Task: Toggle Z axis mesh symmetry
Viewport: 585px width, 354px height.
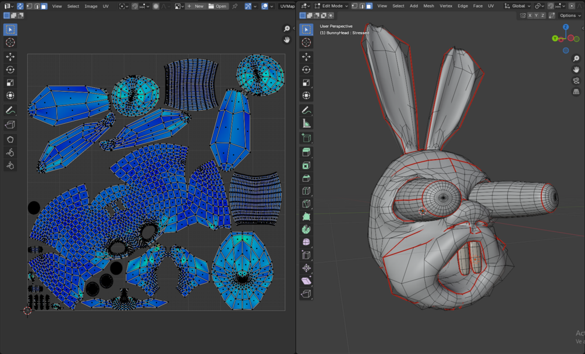Action: tap(543, 15)
